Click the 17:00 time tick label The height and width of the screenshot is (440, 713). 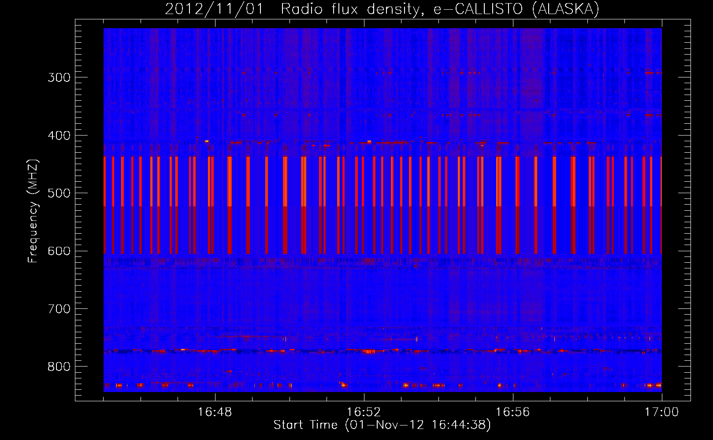point(662,412)
